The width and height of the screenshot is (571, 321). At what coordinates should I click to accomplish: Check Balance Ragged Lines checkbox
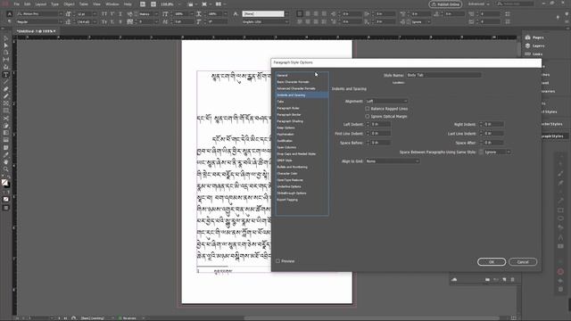click(367, 109)
